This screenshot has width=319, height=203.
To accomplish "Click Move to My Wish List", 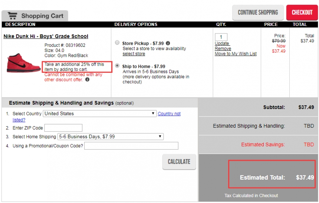I will click(x=236, y=54).
